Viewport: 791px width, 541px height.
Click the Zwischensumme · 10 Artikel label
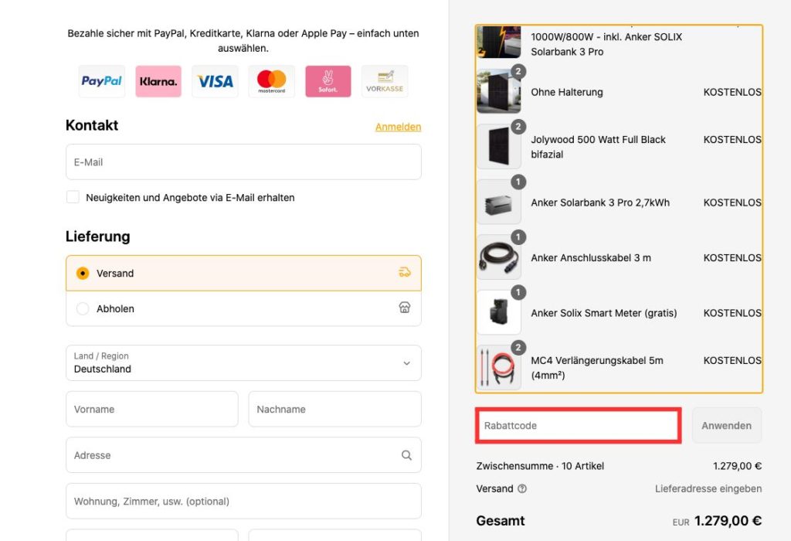click(540, 466)
